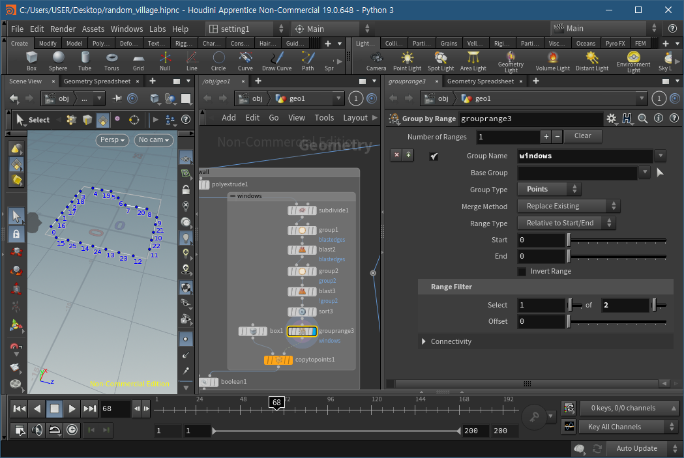684x458 pixels.
Task: Add a Distant Light from the shelf
Action: click(592, 61)
